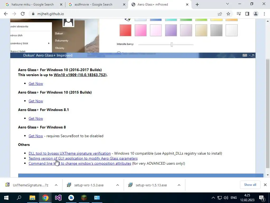Click the keyboard icon in Dokun' bar
270x203 pixels.
click(245, 55)
